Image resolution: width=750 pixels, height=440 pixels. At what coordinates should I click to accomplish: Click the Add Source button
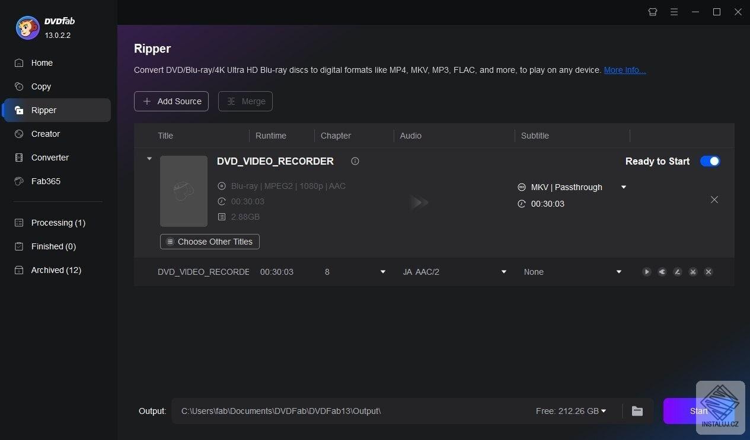171,101
